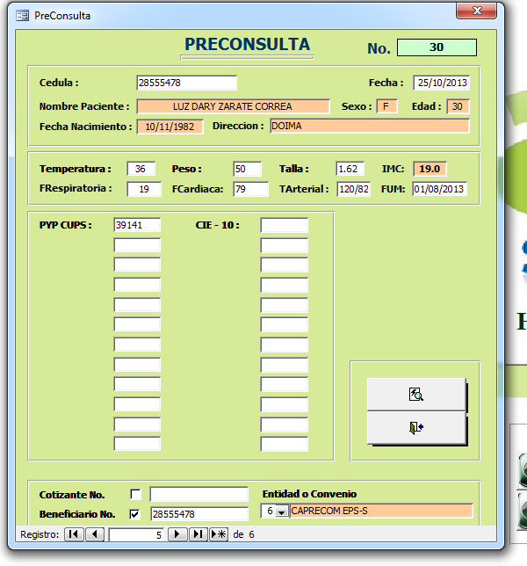Screen dimensions: 527x566
Task: Select the Fecha date field
Action: tap(441, 83)
